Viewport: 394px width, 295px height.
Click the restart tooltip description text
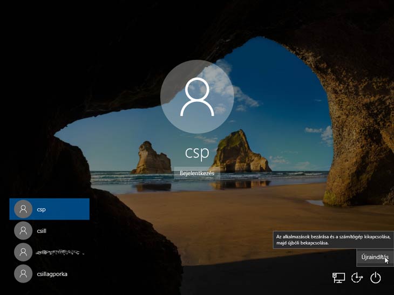click(x=333, y=239)
